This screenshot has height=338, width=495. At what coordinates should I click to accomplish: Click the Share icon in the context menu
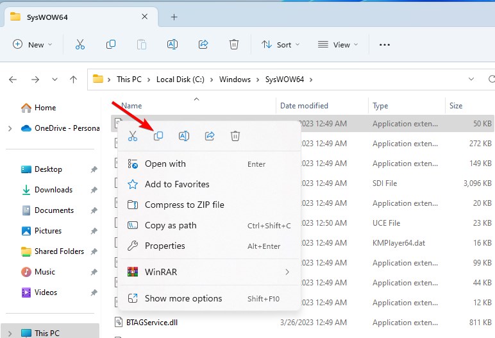point(210,136)
